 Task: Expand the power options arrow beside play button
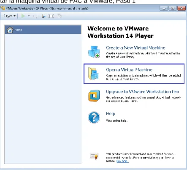pos(29,16)
